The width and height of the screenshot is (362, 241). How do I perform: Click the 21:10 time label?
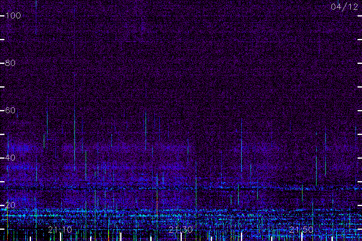point(60,230)
